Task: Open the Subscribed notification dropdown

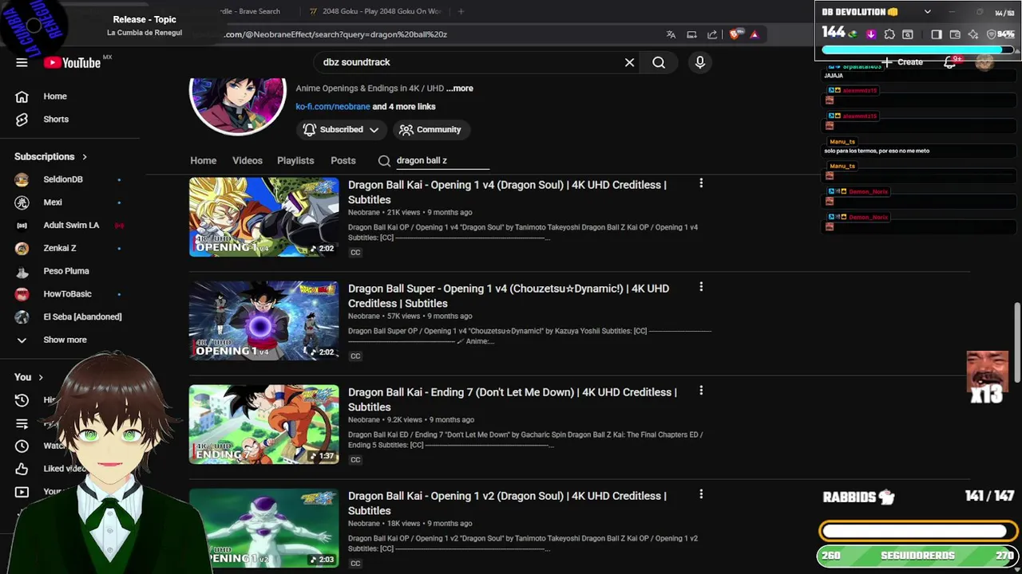Action: tap(341, 129)
